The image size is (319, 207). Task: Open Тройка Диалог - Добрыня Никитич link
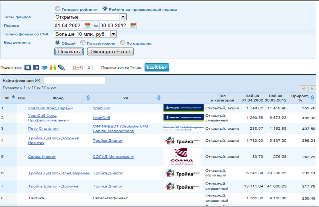[x=53, y=140]
